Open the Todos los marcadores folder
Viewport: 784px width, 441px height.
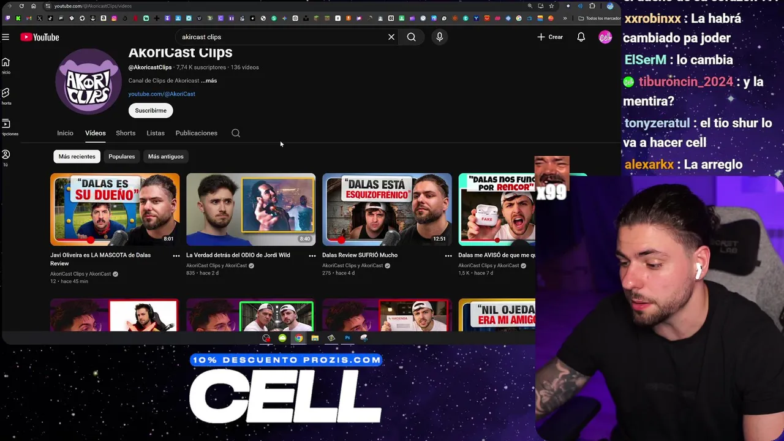(x=599, y=18)
